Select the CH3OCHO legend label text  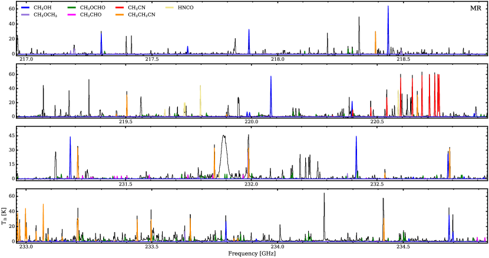tap(92, 8)
